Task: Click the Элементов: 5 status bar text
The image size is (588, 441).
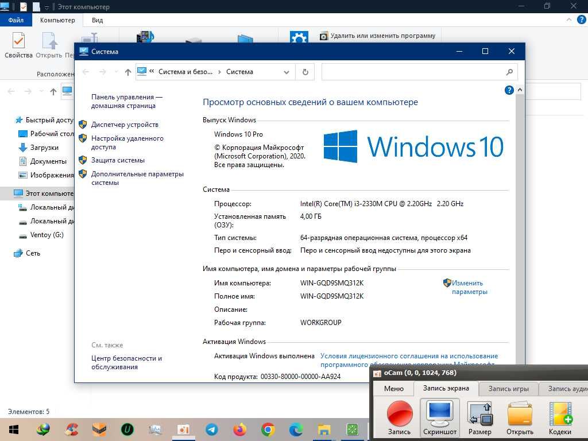Action: pyautogui.click(x=29, y=412)
